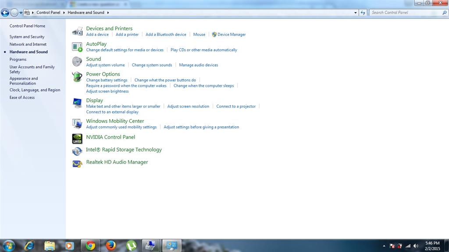This screenshot has width=449, height=252.
Task: Click the Intel Rapid Storage Technology icon
Action: click(x=77, y=151)
